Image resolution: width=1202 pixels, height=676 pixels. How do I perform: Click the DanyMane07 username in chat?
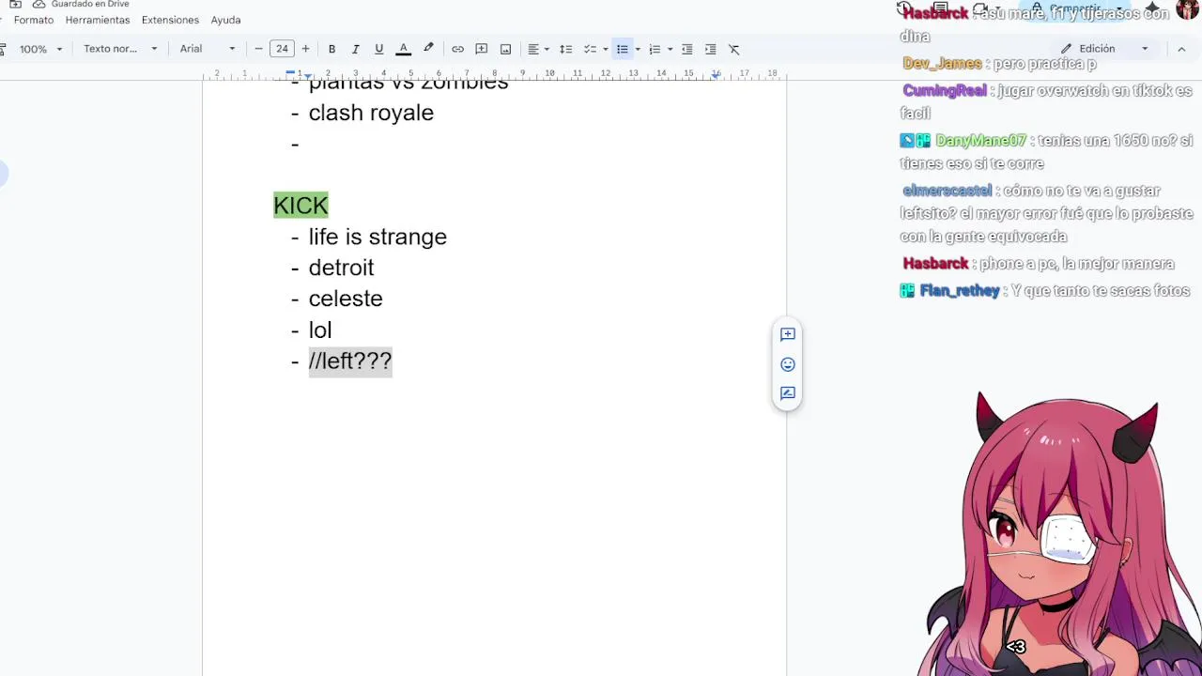pos(980,141)
